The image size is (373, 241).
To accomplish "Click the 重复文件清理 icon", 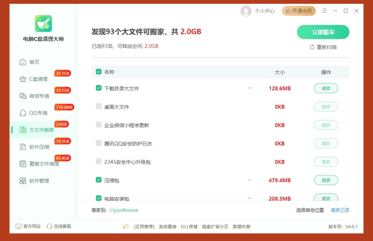I will click(x=23, y=164).
